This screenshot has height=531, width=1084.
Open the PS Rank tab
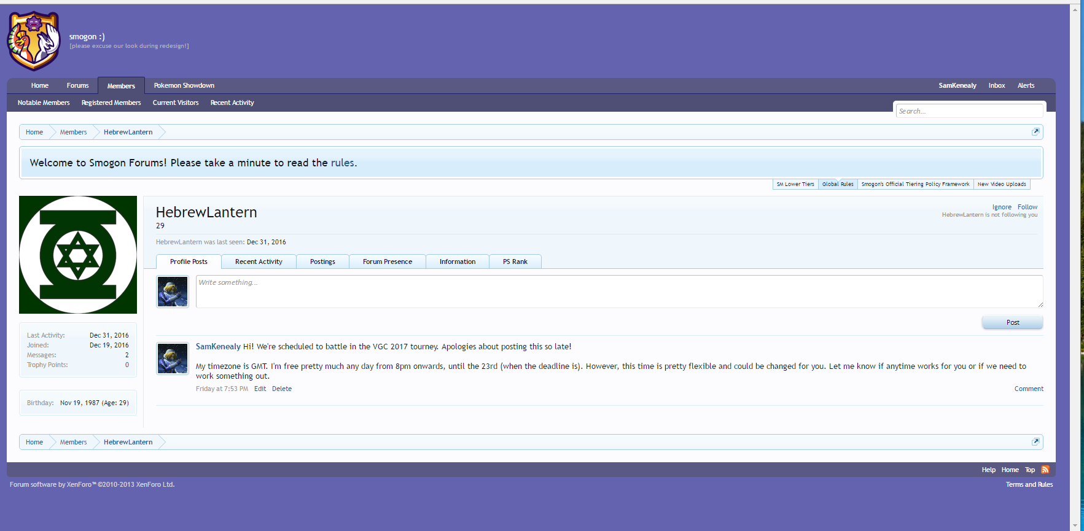pos(515,262)
